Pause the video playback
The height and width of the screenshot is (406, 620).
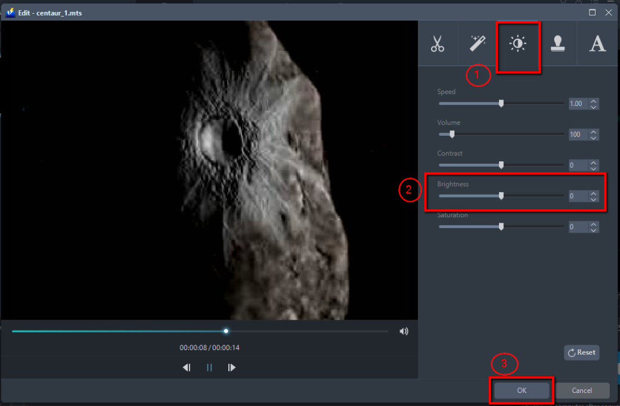tap(209, 368)
